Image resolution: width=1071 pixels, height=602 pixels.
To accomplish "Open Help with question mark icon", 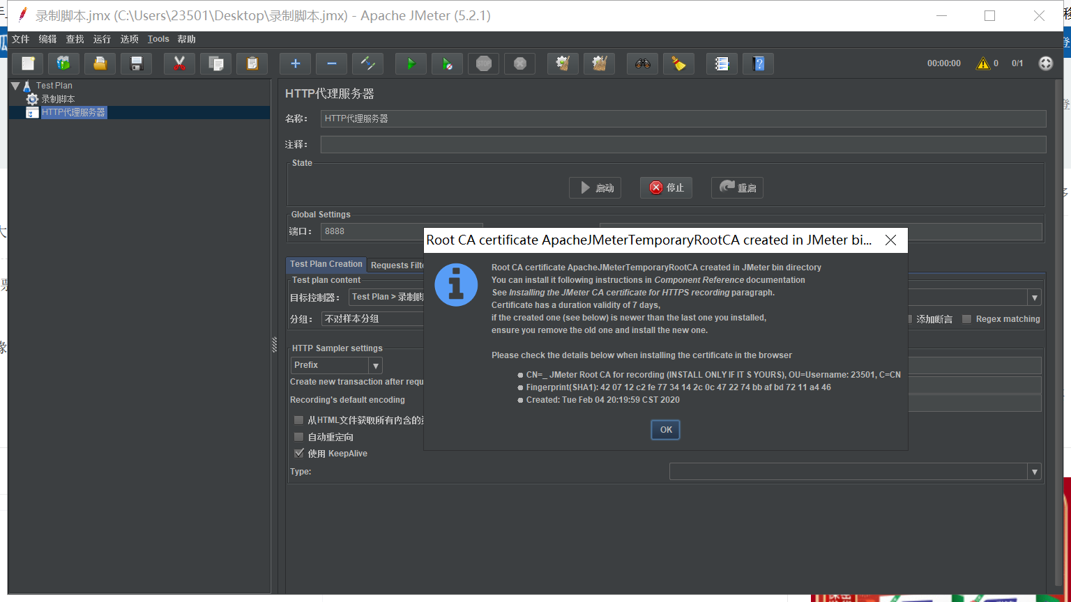I will pos(759,63).
